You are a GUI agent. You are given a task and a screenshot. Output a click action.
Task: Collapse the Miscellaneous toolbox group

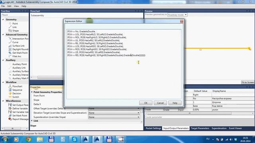(3, 101)
